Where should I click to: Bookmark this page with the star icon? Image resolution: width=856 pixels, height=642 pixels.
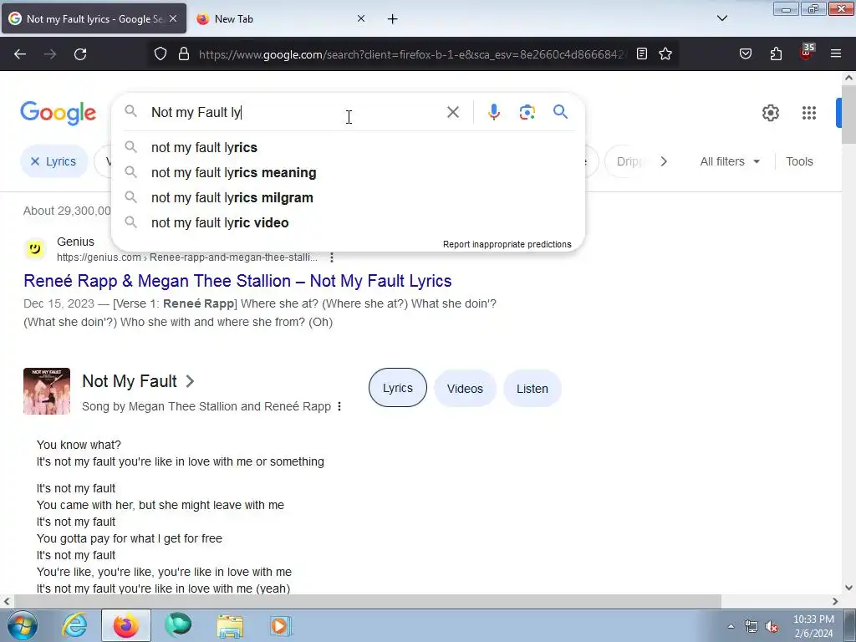(665, 53)
